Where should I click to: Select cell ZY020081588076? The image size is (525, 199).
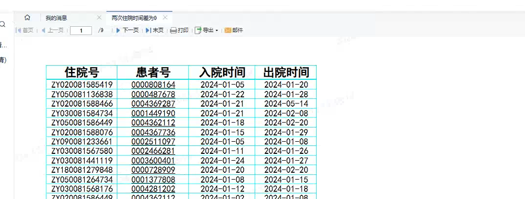pos(82,132)
